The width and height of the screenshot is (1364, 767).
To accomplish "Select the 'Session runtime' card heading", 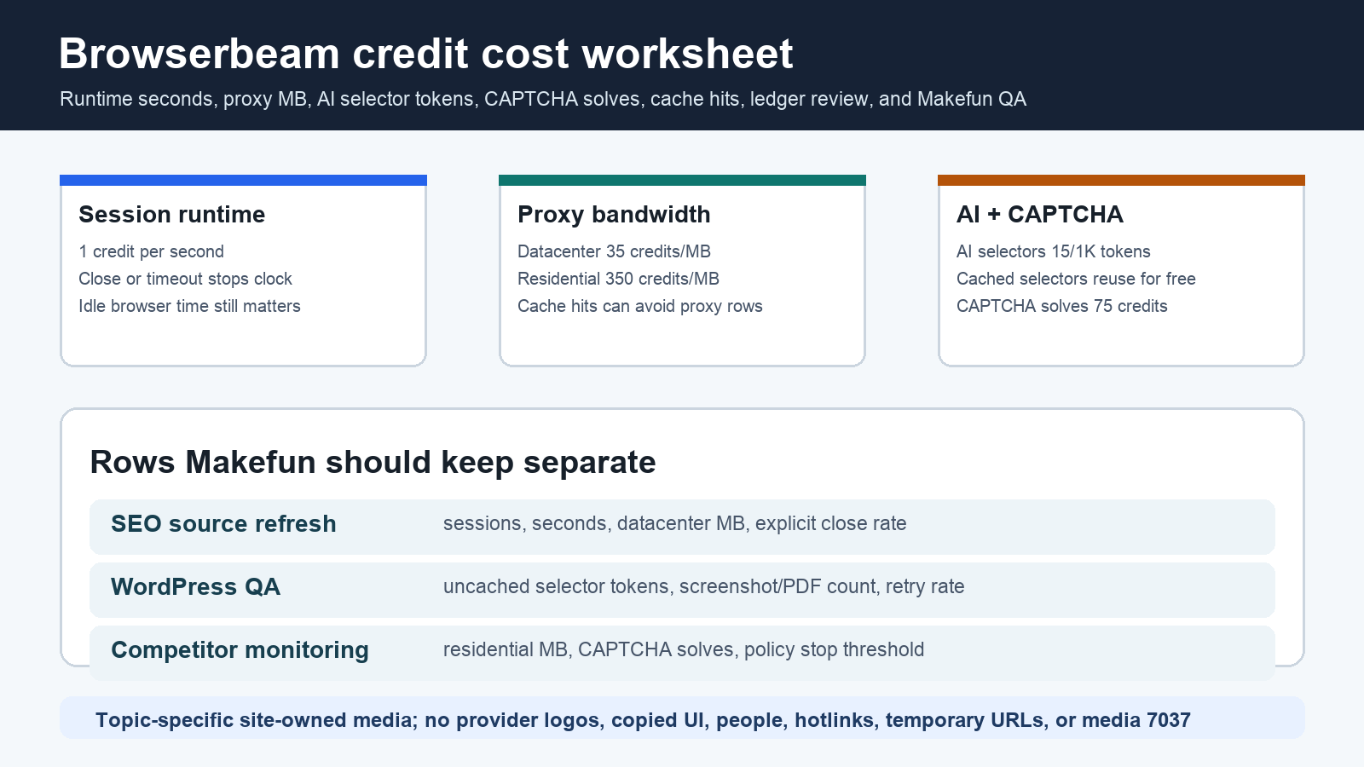I will point(172,214).
